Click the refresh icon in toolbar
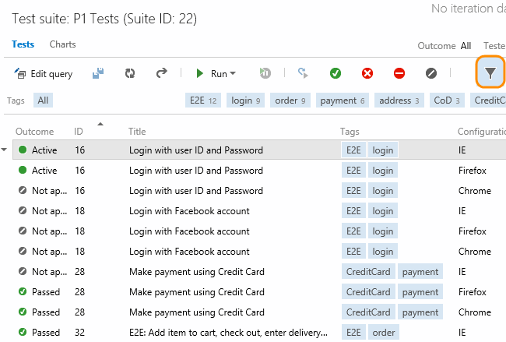Image resolution: width=506 pixels, height=342 pixels. (130, 73)
